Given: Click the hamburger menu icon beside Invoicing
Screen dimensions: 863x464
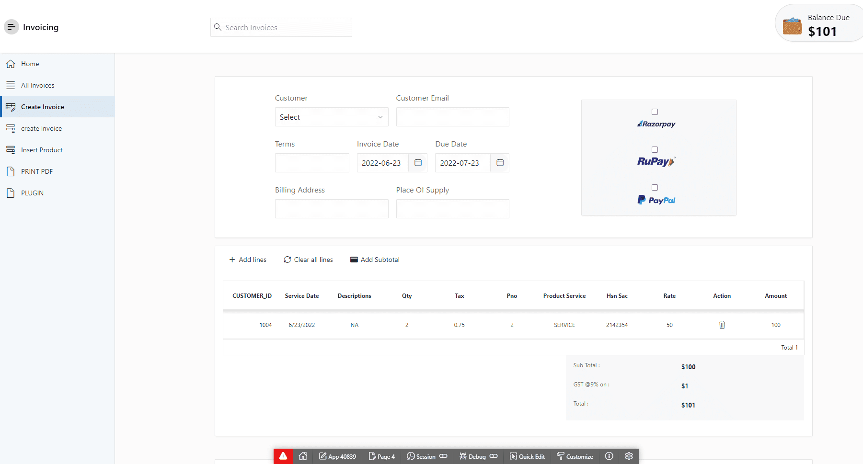Looking at the screenshot, I should (x=12, y=27).
